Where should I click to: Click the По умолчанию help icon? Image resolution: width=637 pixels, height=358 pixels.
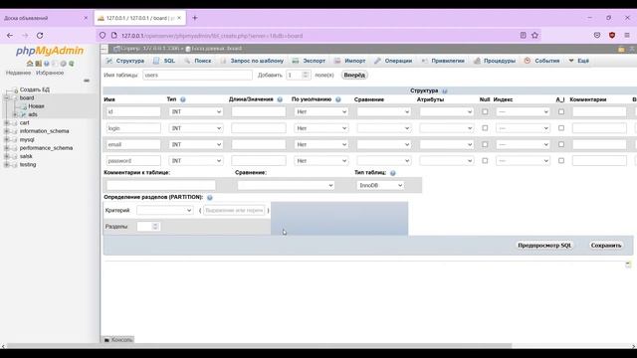[338, 99]
